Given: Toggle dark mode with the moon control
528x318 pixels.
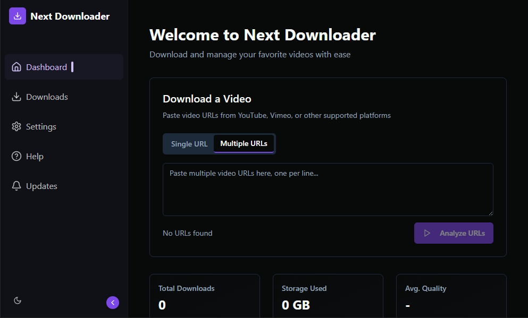Looking at the screenshot, I should click(18, 300).
